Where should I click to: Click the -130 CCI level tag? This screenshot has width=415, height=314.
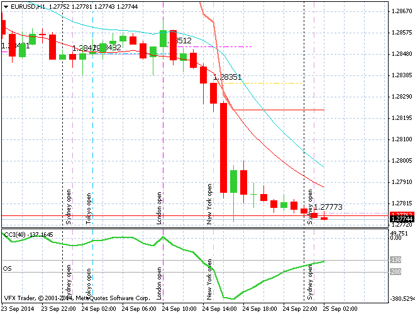click(x=396, y=260)
